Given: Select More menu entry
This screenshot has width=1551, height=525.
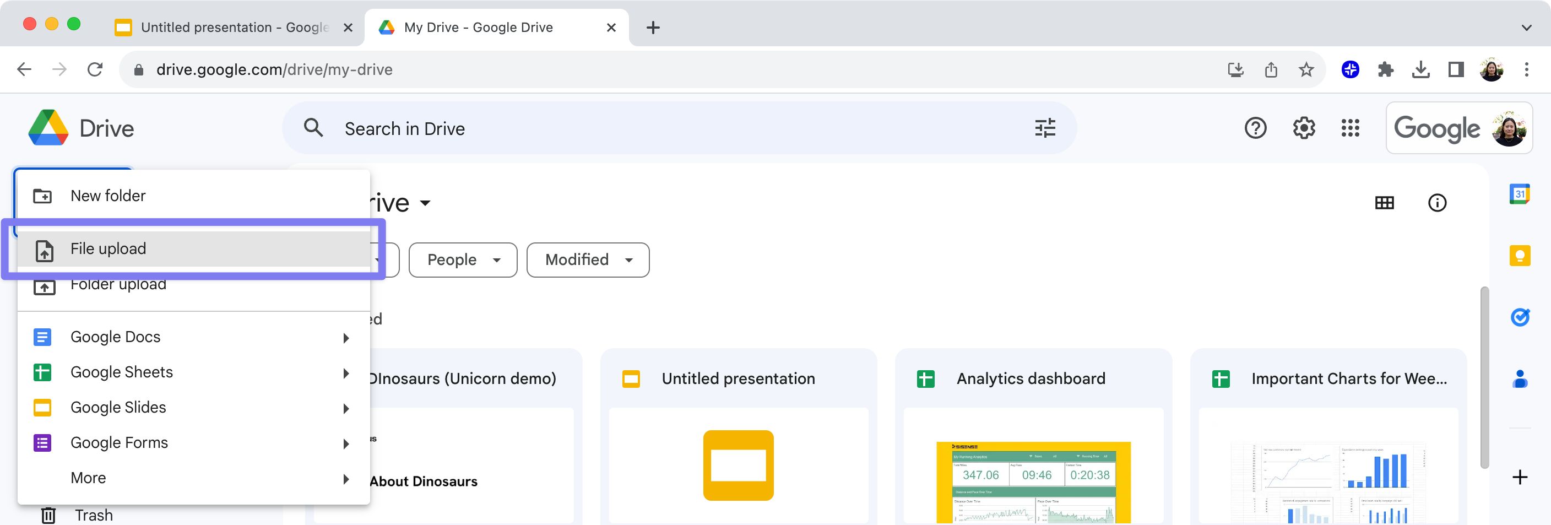Looking at the screenshot, I should (x=193, y=478).
